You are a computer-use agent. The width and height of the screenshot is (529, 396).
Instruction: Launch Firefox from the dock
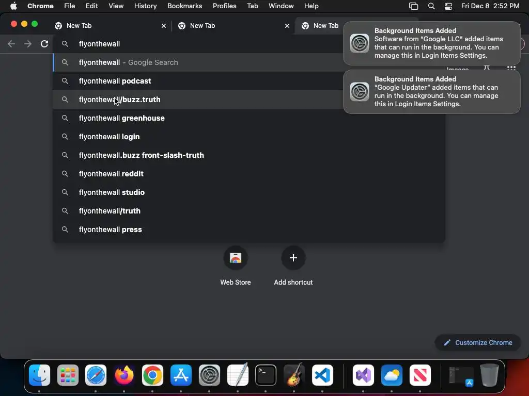coord(124,375)
